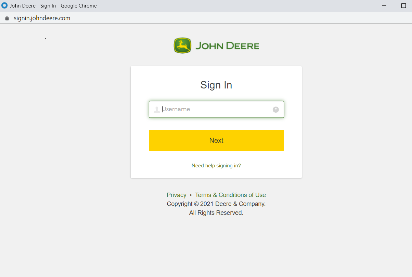
Task: Click the JOHN DEERE wordmark text
Action: point(227,46)
